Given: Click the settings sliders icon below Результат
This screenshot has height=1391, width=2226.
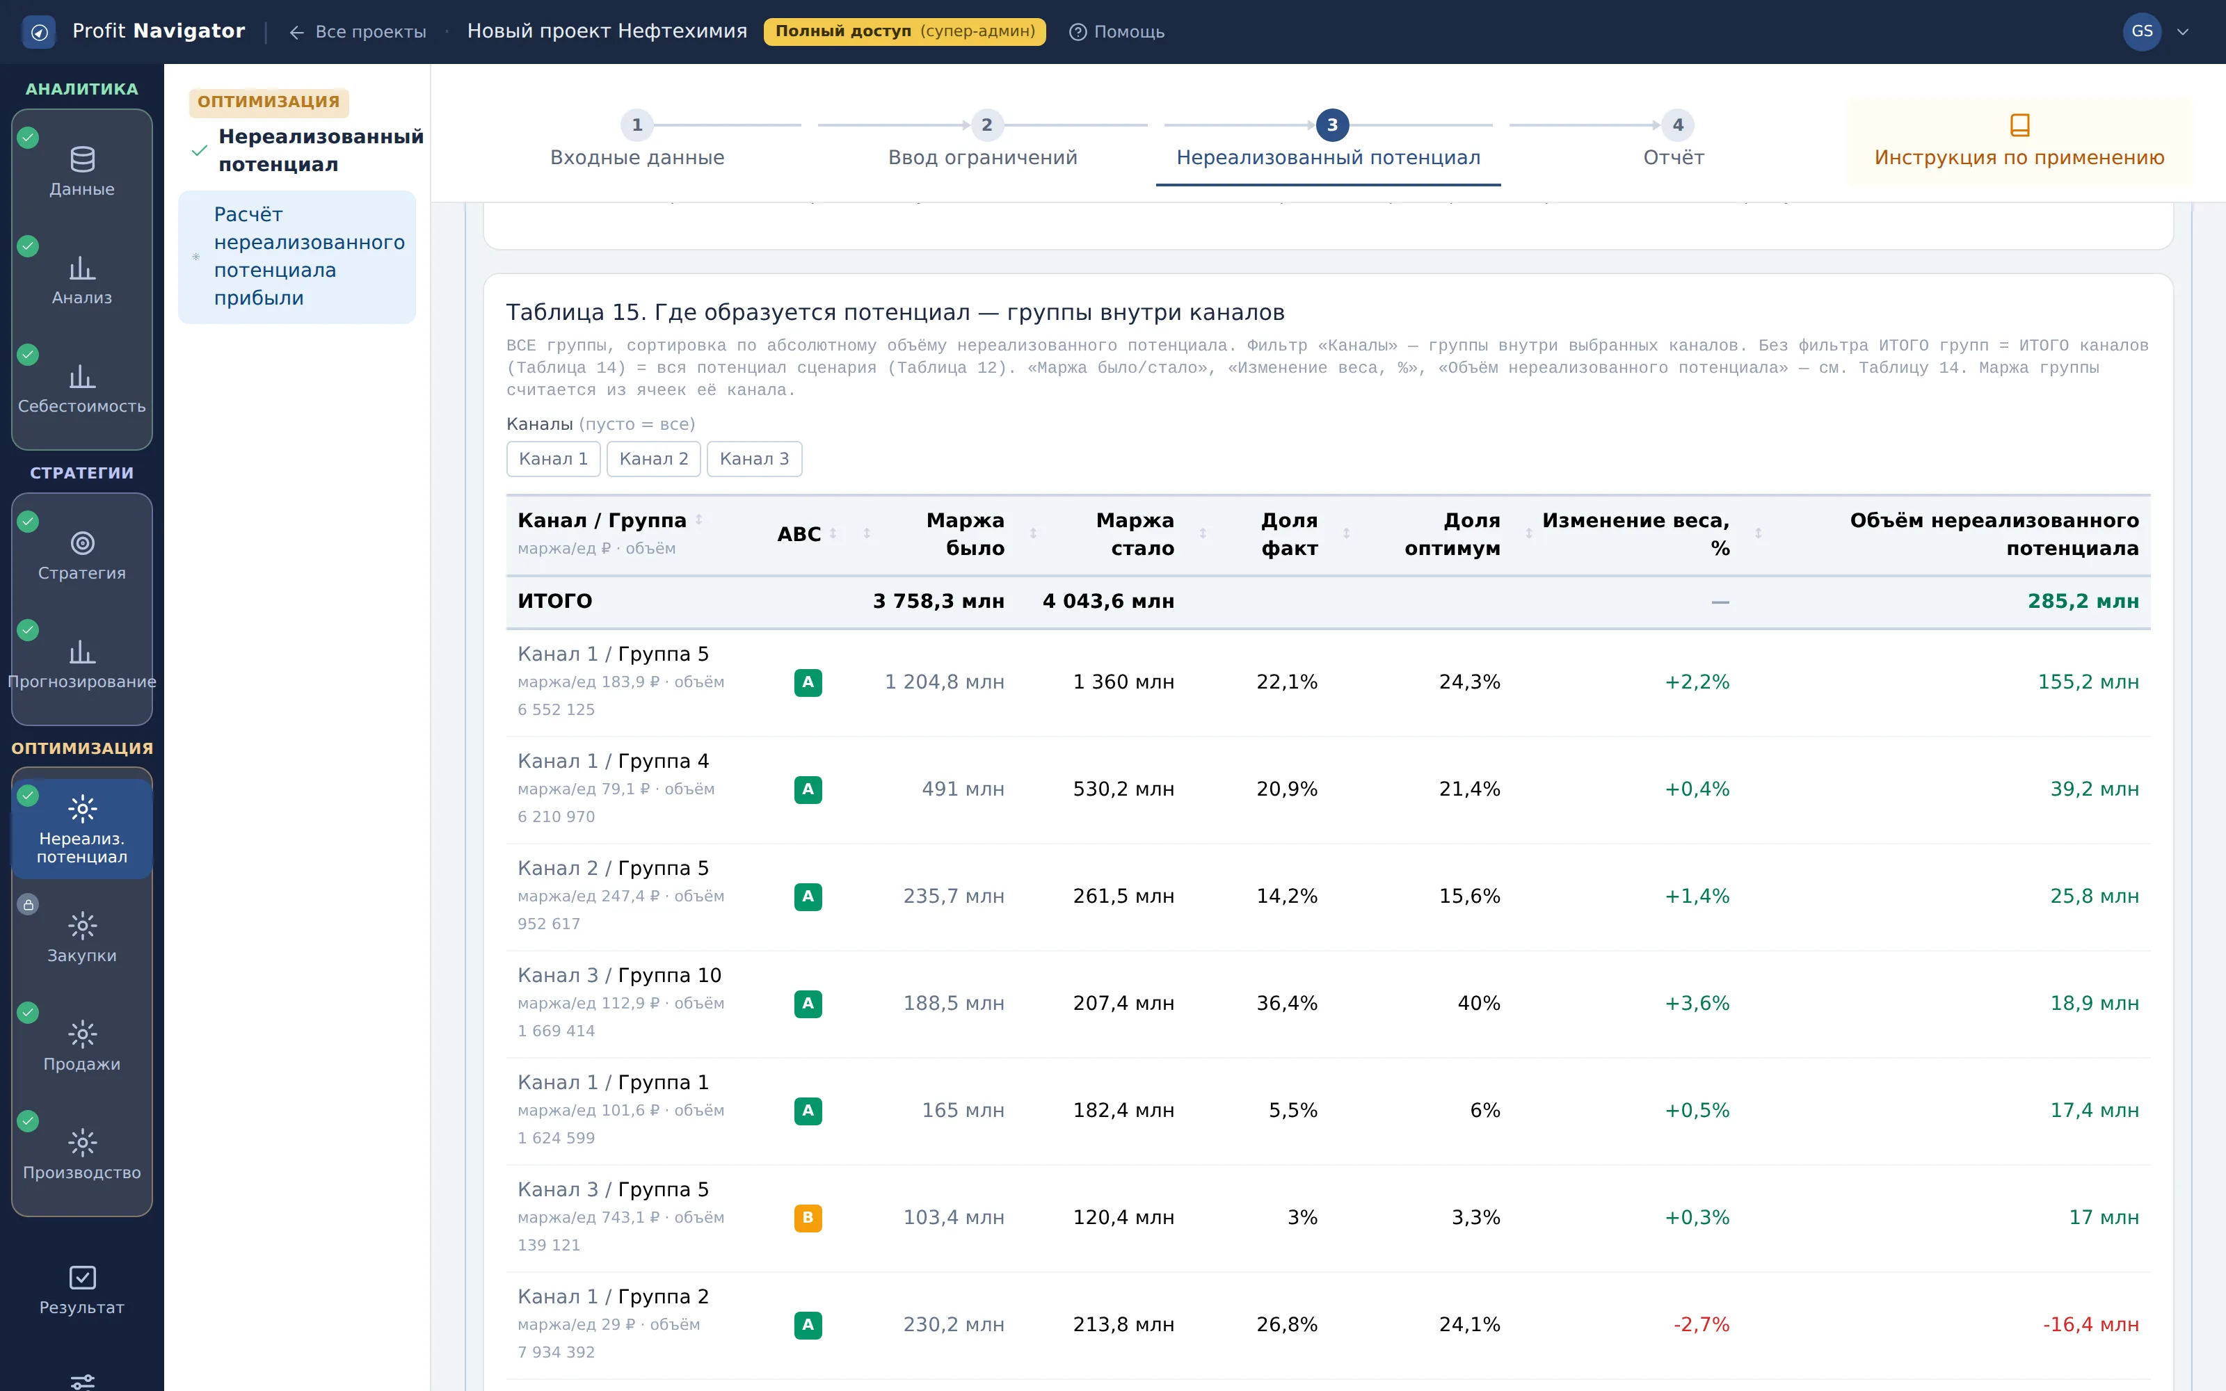Looking at the screenshot, I should point(82,1381).
